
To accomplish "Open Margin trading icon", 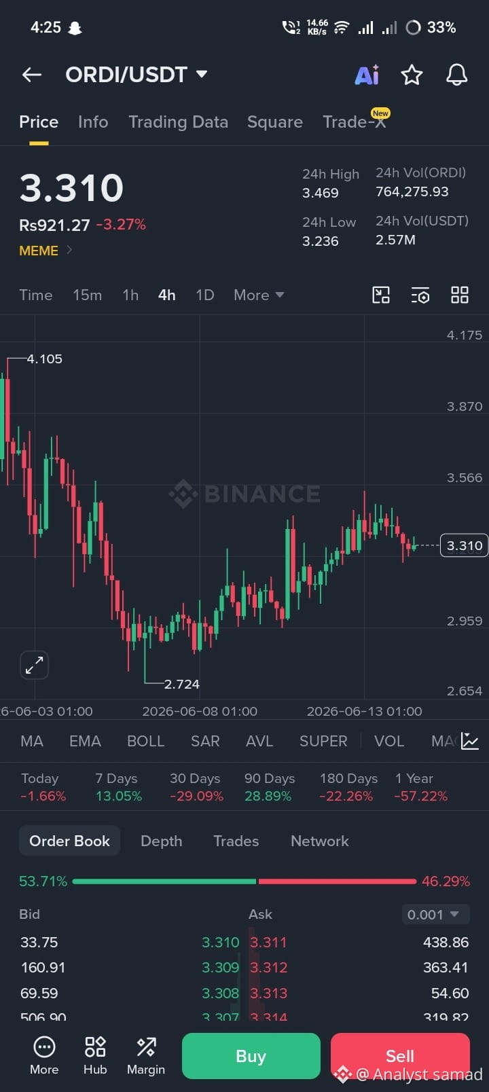I will coord(146,1055).
